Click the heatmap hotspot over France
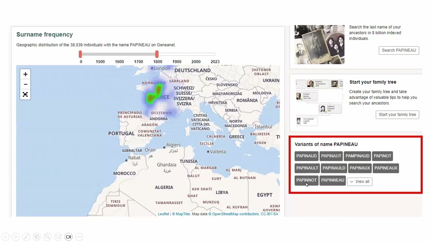431x242 pixels. (154, 94)
